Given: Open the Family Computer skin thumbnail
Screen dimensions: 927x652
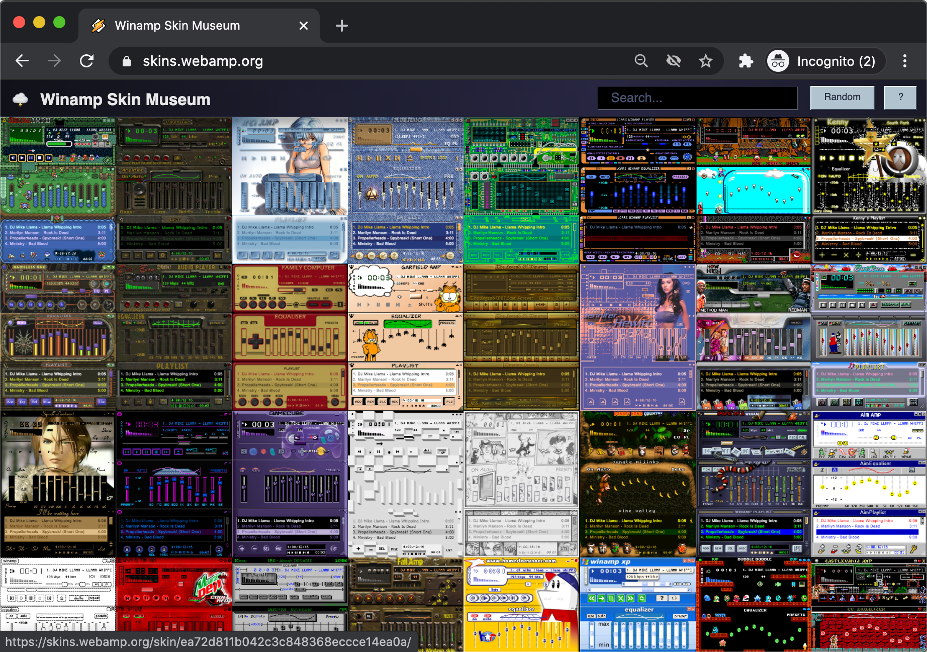Looking at the screenshot, I should 290,337.
